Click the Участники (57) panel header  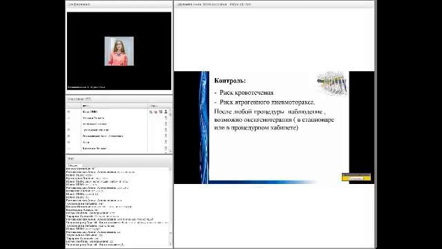click(119, 99)
